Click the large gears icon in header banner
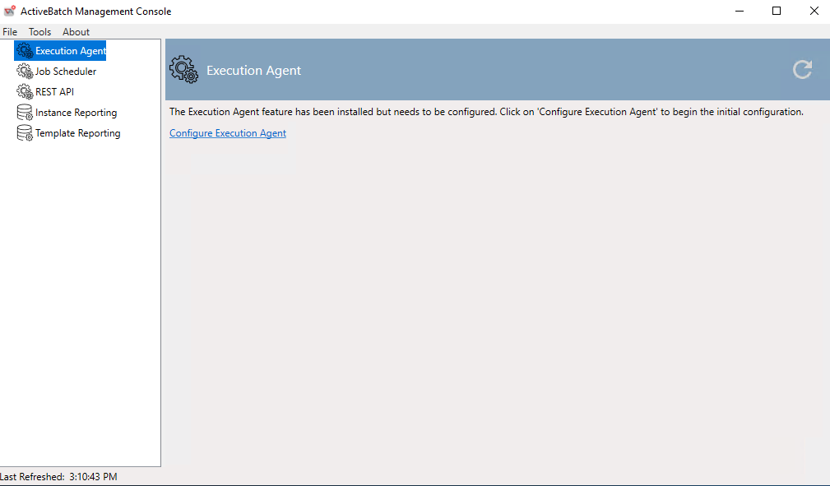 pos(183,69)
